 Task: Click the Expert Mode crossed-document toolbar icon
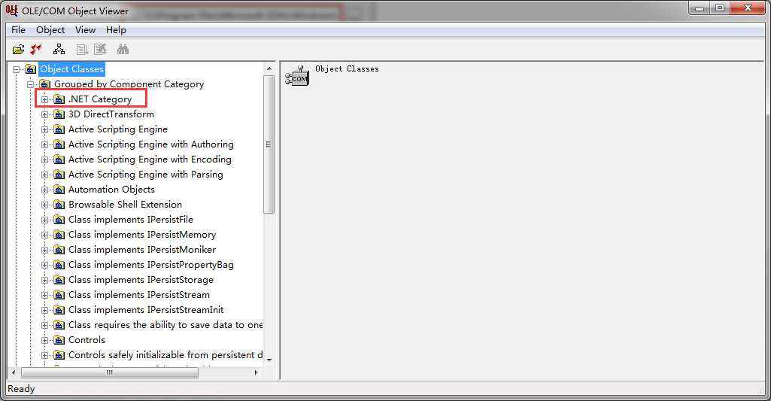pos(100,49)
